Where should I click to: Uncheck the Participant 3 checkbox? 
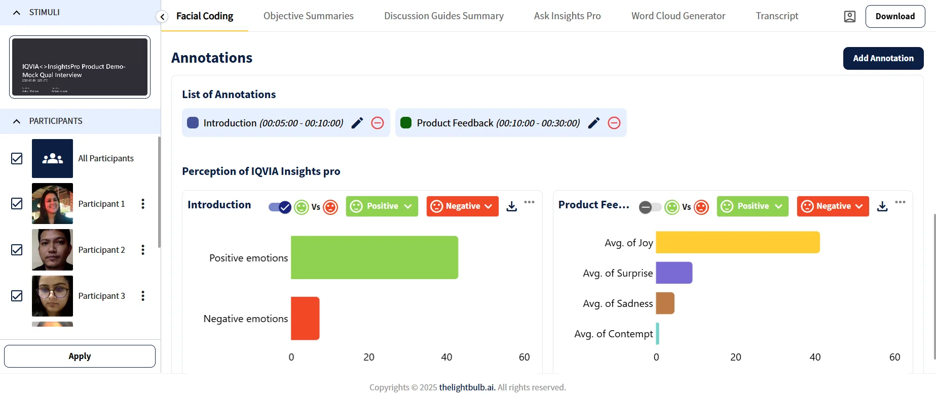pos(17,296)
